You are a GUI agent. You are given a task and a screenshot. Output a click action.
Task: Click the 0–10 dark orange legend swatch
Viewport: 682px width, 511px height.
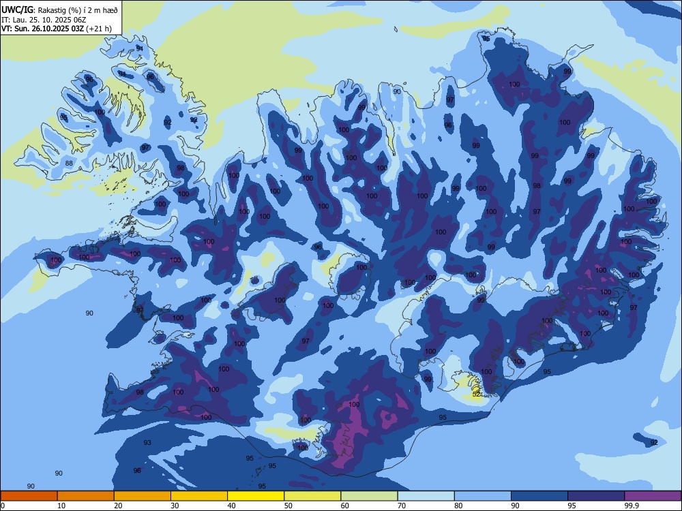tap(29, 496)
